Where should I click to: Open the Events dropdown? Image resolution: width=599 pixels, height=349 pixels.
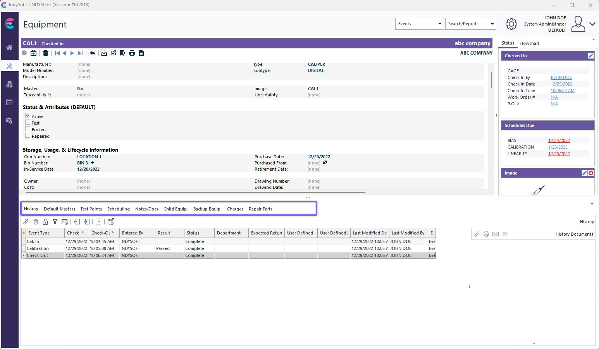coord(419,24)
